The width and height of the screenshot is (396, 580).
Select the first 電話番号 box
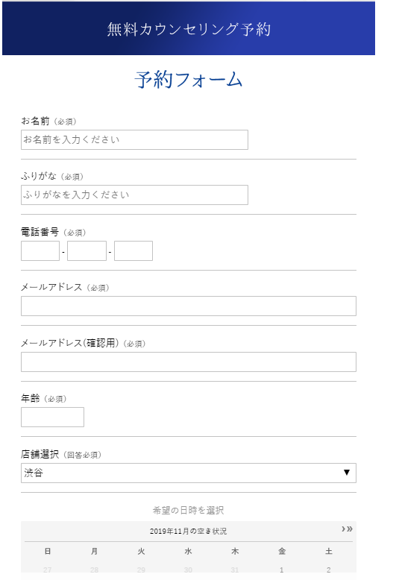pyautogui.click(x=40, y=250)
